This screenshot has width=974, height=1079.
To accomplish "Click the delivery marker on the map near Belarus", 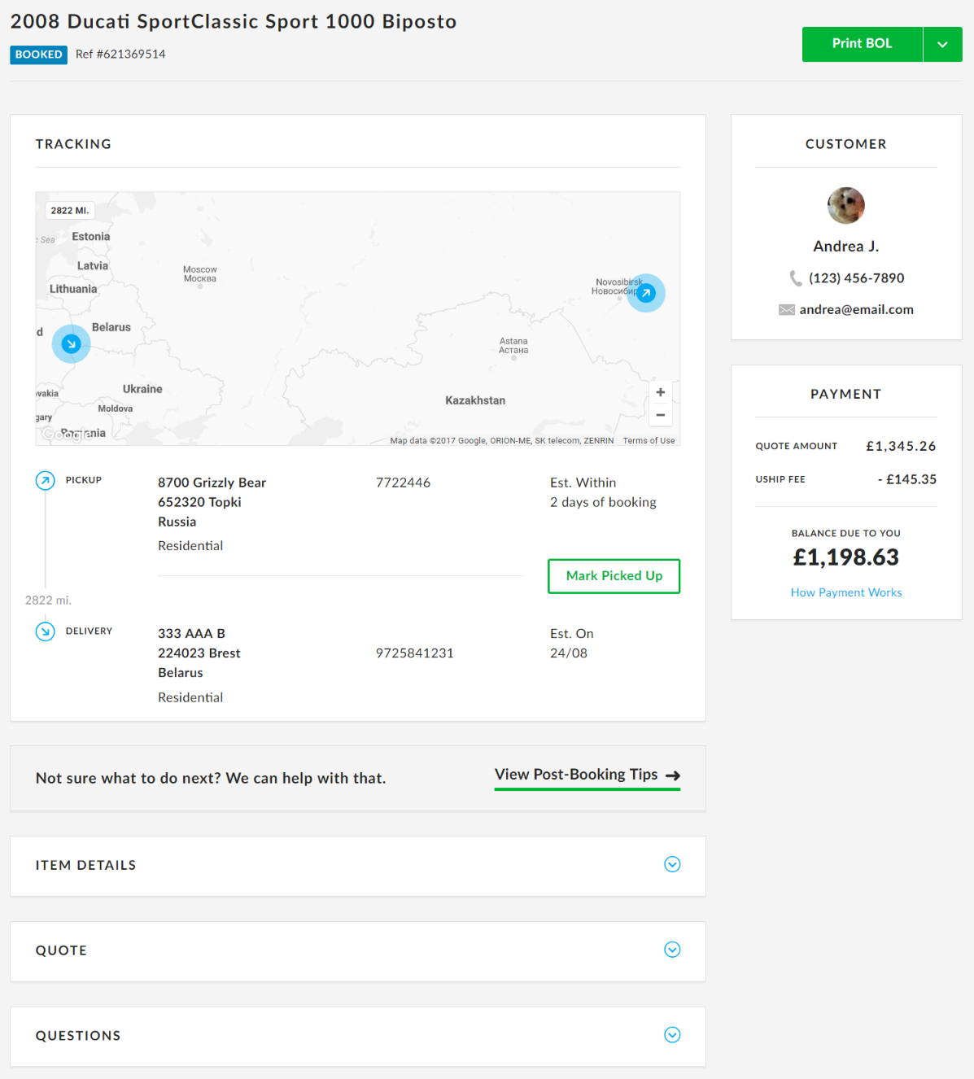I will click(72, 343).
